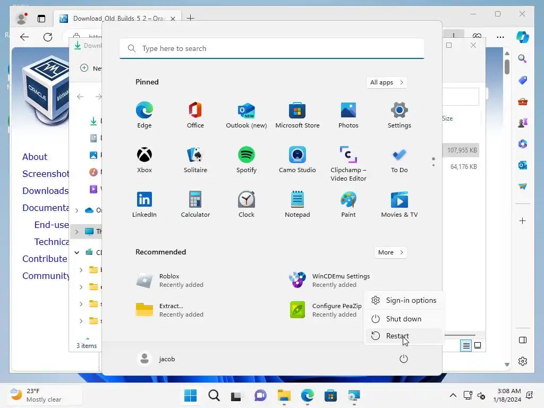
Task: Launch LinkedIn pinned app
Action: pyautogui.click(x=144, y=205)
